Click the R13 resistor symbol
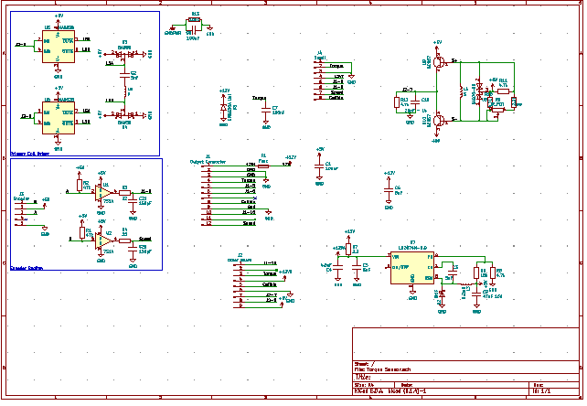587x406 pixels. 399,102
